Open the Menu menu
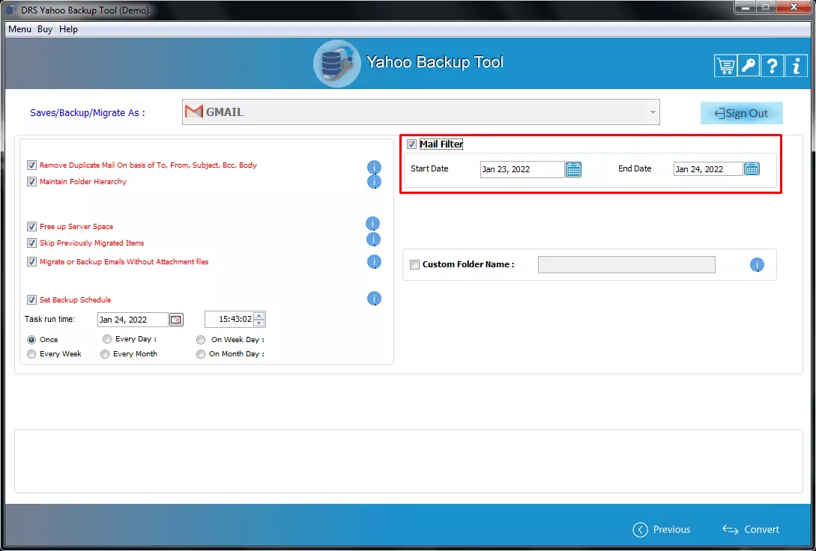 (19, 29)
